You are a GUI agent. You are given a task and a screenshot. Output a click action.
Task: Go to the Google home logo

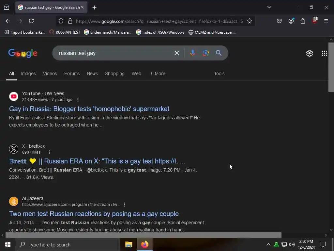pos(23,53)
